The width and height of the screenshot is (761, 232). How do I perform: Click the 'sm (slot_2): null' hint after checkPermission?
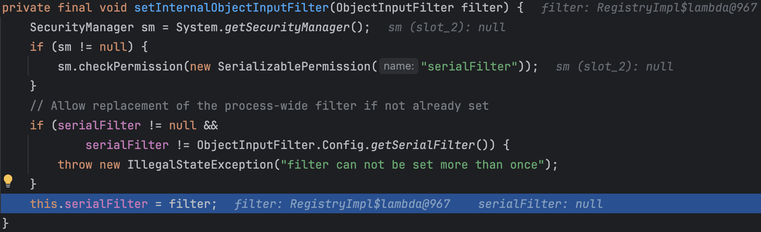pyautogui.click(x=615, y=66)
